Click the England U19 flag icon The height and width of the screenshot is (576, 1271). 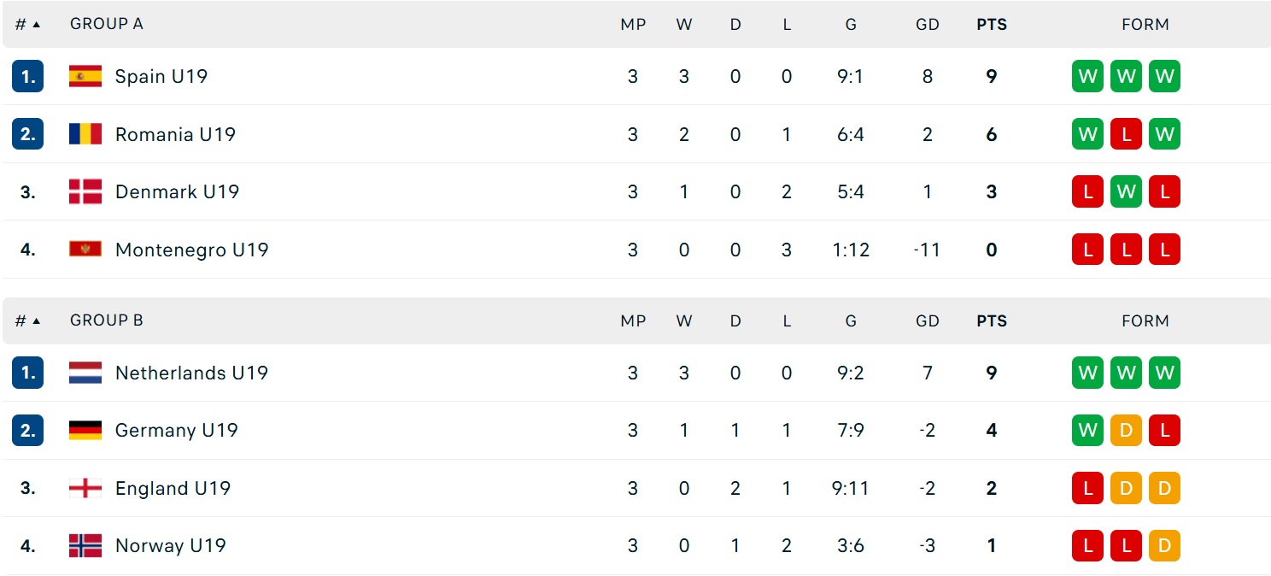pos(85,488)
